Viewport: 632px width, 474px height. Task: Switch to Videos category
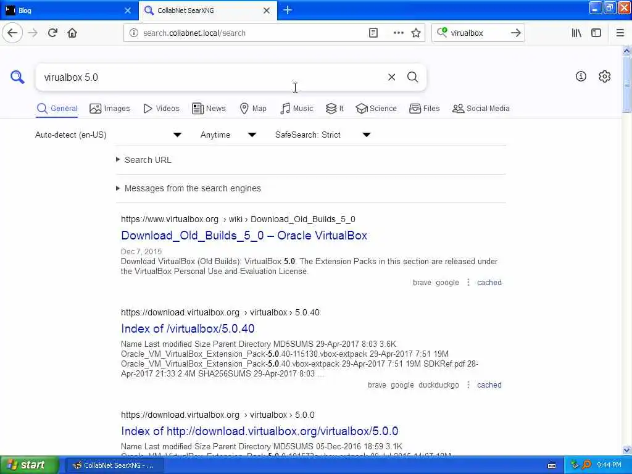[x=161, y=108]
